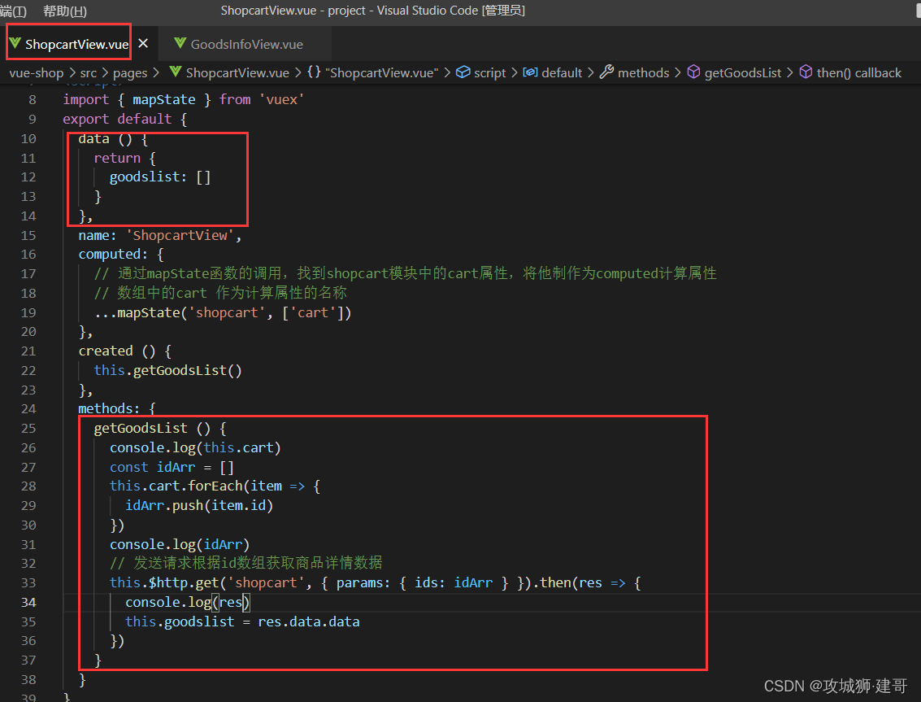This screenshot has width=921, height=702.
Task: Expand the chevron after methods breadcrumb
Action: 678,73
